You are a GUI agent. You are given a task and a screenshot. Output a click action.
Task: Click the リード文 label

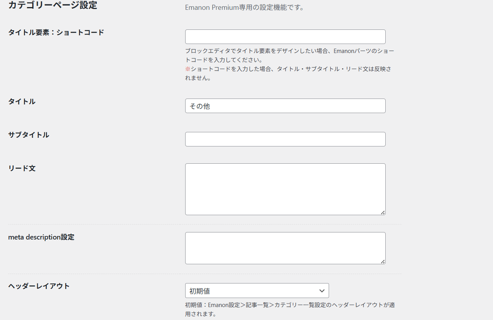(x=22, y=168)
